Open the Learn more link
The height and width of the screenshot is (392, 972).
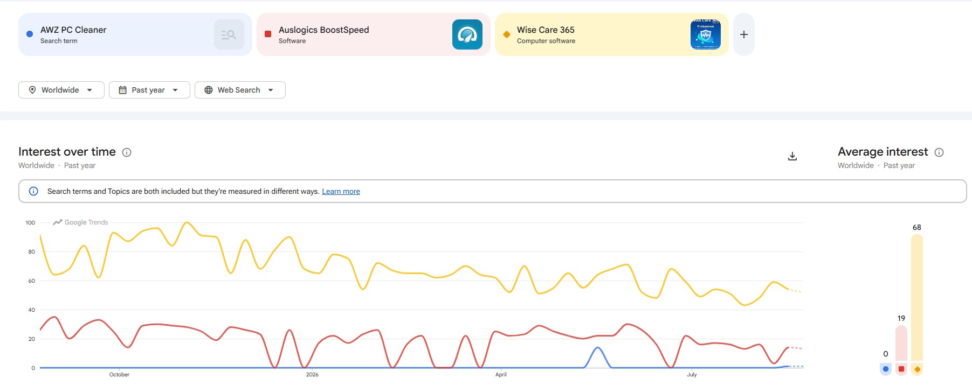[341, 191]
